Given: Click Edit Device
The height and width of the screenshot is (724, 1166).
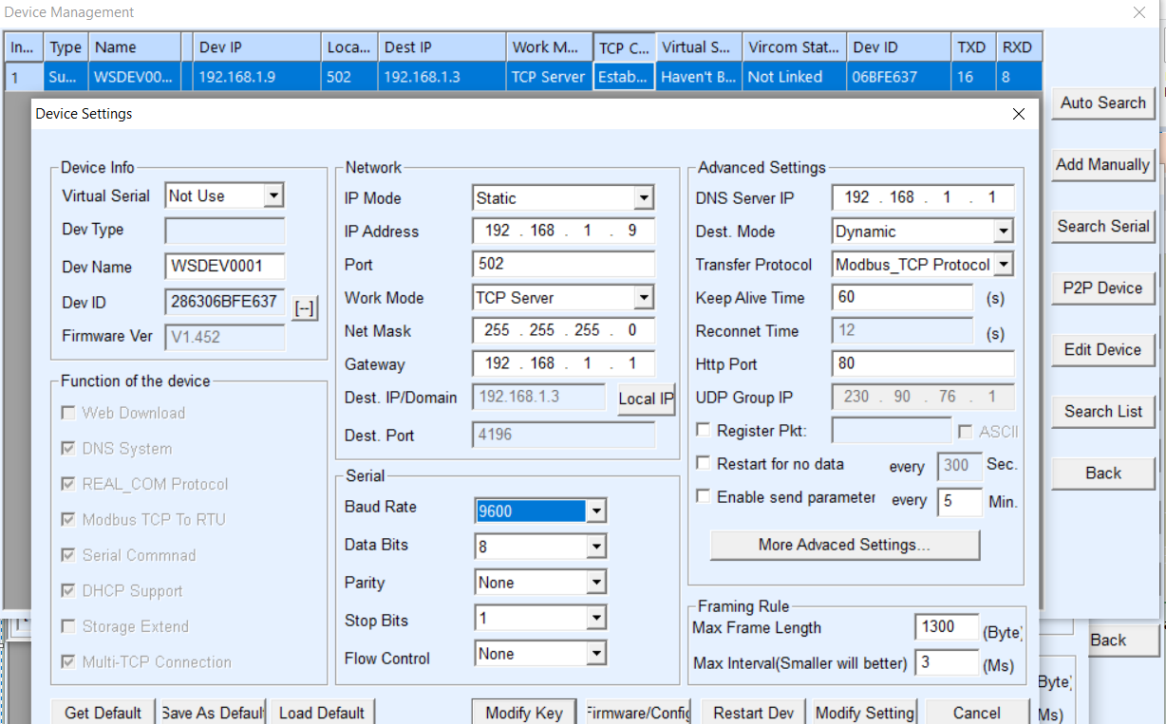Looking at the screenshot, I should click(1102, 349).
